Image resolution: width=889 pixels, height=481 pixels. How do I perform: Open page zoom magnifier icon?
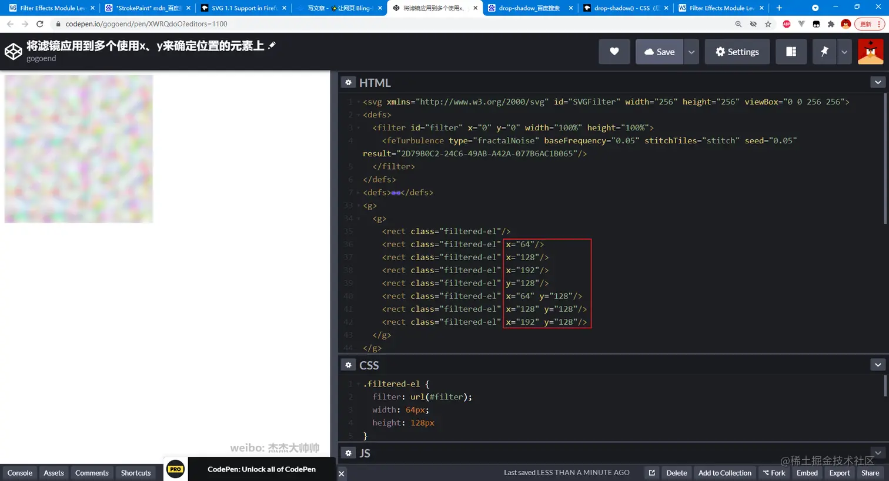click(x=738, y=24)
